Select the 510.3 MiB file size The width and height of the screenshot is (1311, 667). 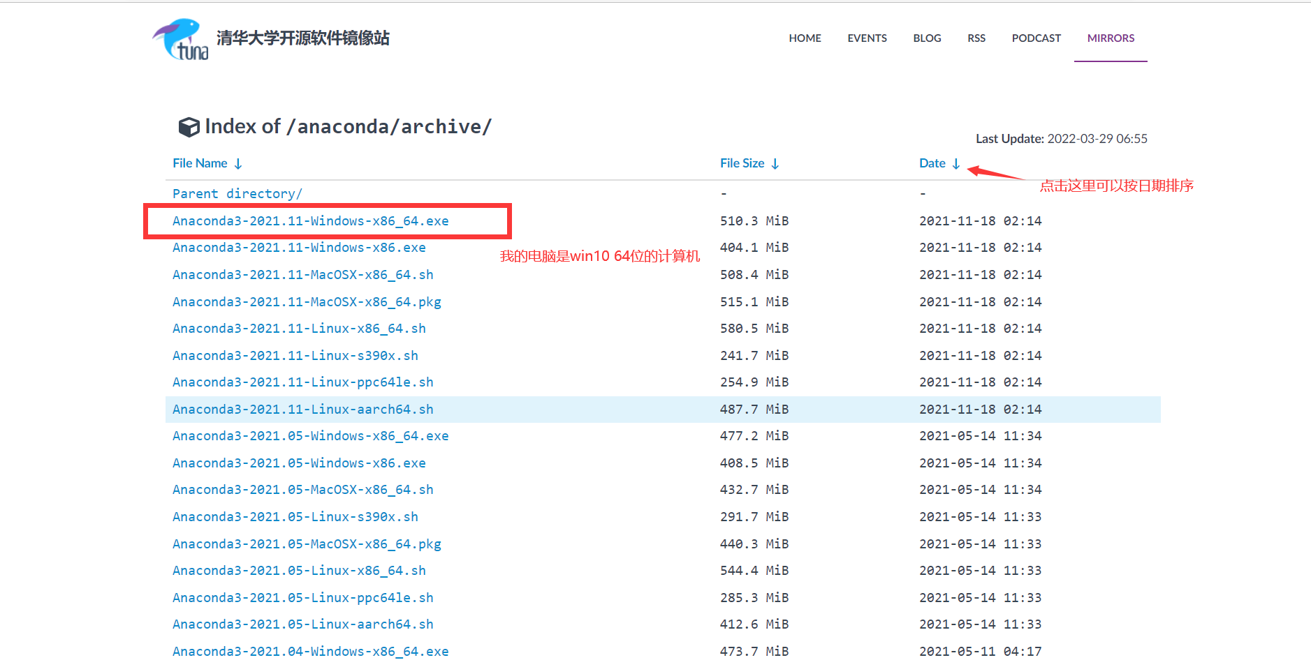pyautogui.click(x=754, y=221)
